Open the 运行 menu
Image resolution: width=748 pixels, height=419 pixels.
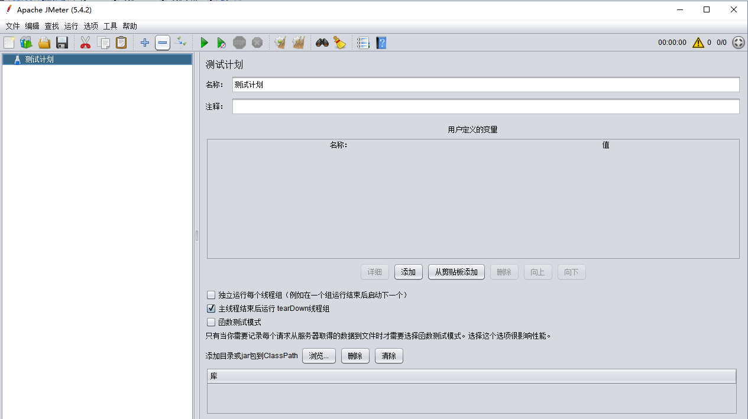click(71, 26)
